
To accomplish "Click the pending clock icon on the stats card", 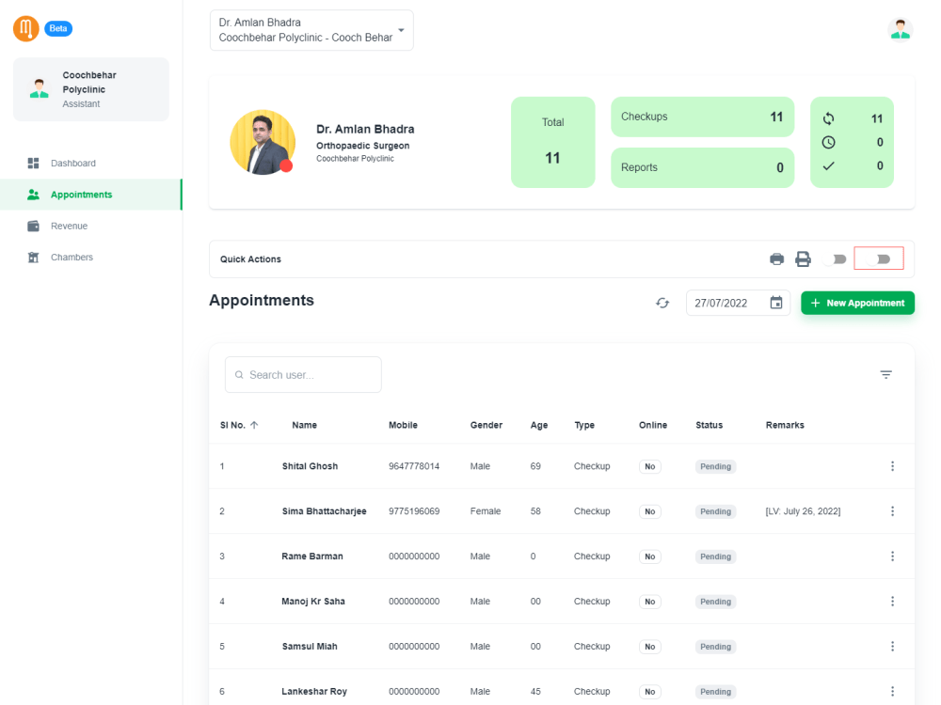I will click(x=829, y=142).
